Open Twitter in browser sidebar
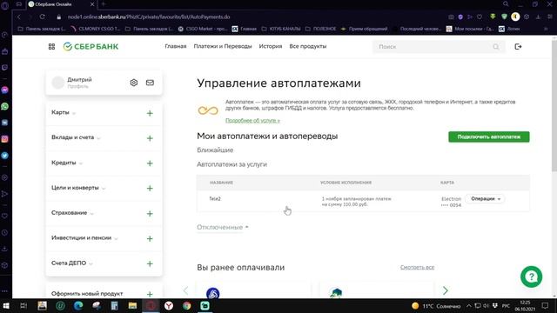This screenshot has width=557, height=313. click(x=4, y=156)
